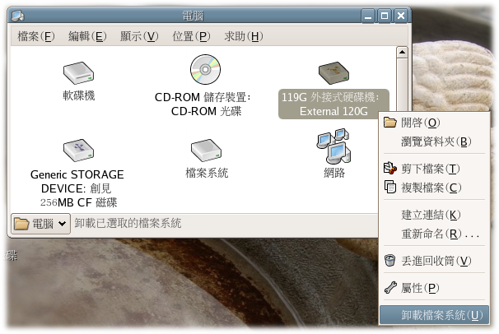Close the 電腦 window
The width and height of the screenshot is (499, 334).
click(x=401, y=16)
